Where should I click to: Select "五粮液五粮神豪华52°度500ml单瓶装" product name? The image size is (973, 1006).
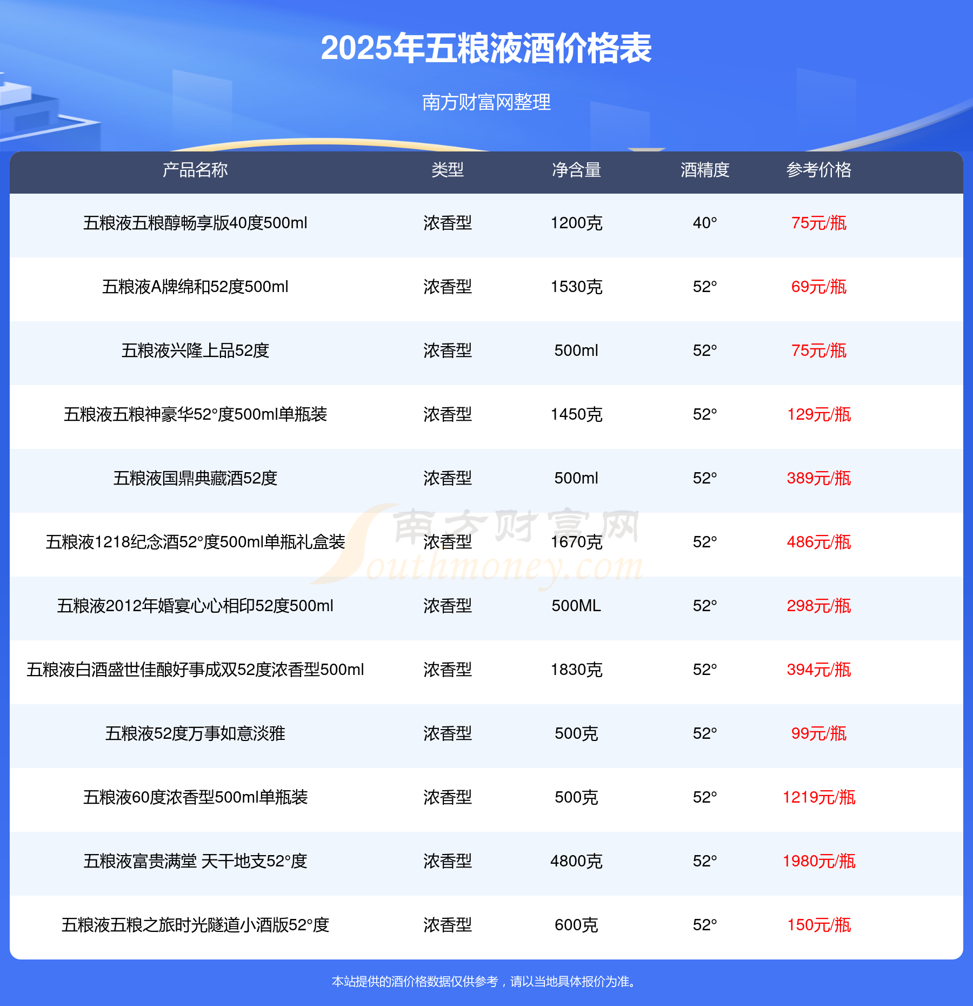tap(195, 414)
